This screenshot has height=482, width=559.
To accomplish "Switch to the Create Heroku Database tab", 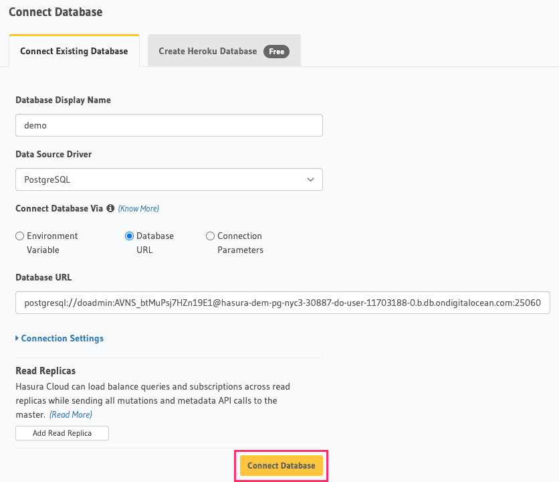I will pos(223,50).
